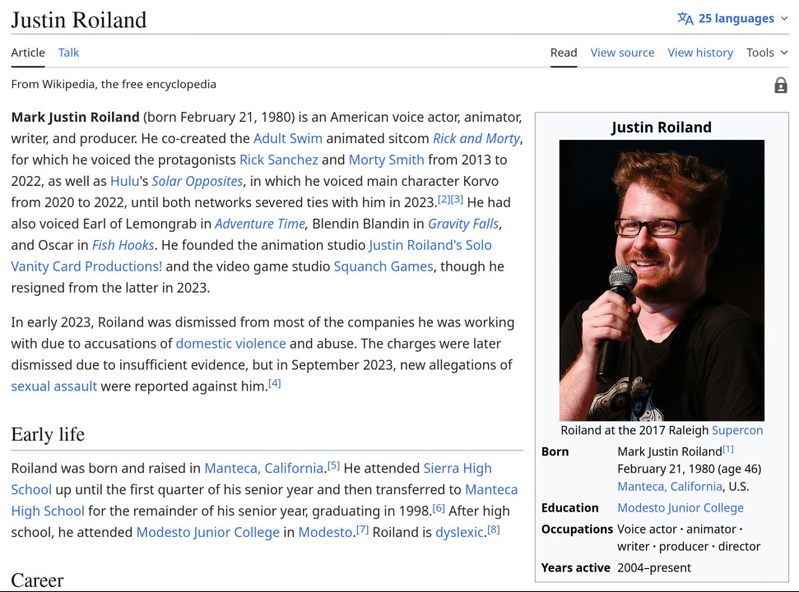Open the Solar Opposites link
799x592 pixels.
197,181
